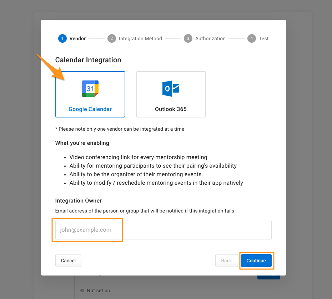Click the step 3 number circle
This screenshot has width=332, height=299.
(188, 38)
